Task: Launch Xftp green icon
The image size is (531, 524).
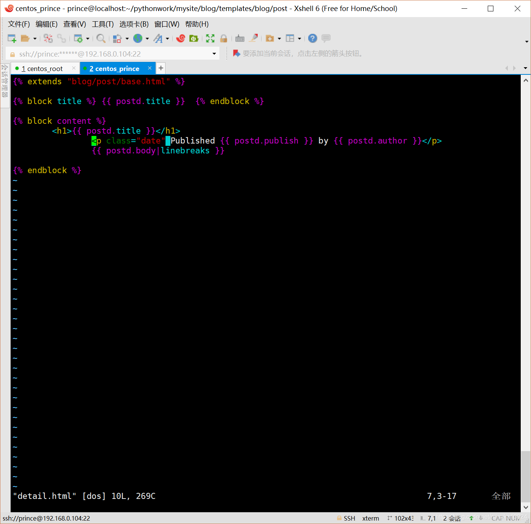Action: 194,38
